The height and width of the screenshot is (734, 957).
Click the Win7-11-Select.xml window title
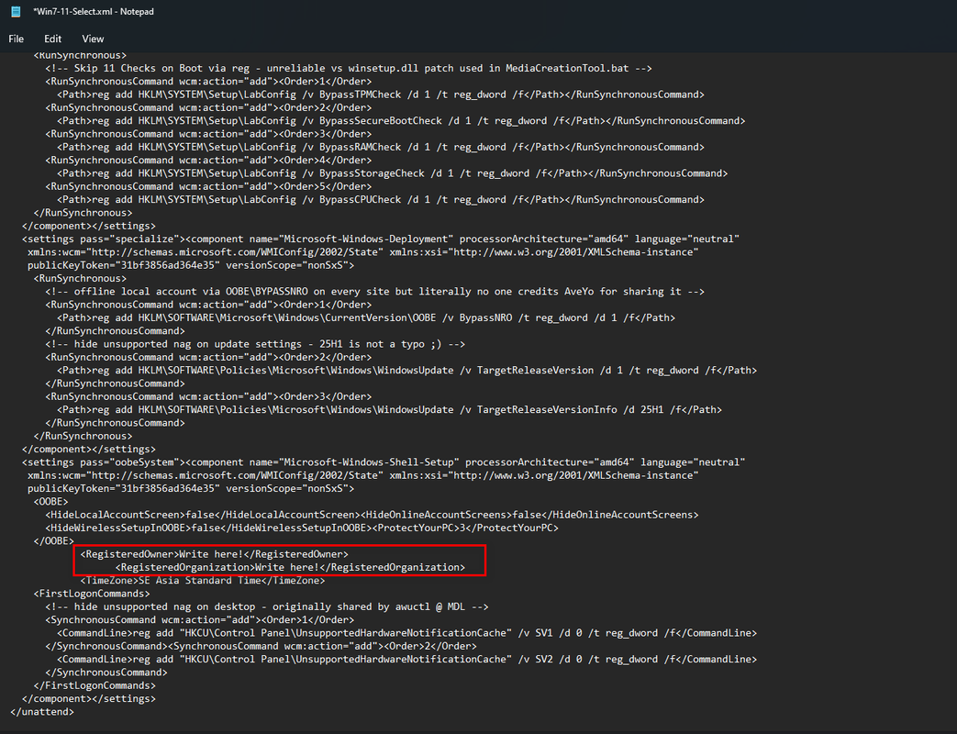pos(94,12)
